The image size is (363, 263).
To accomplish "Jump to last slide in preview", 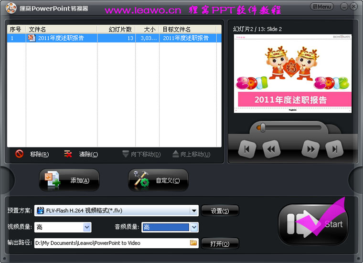I will point(334,149).
